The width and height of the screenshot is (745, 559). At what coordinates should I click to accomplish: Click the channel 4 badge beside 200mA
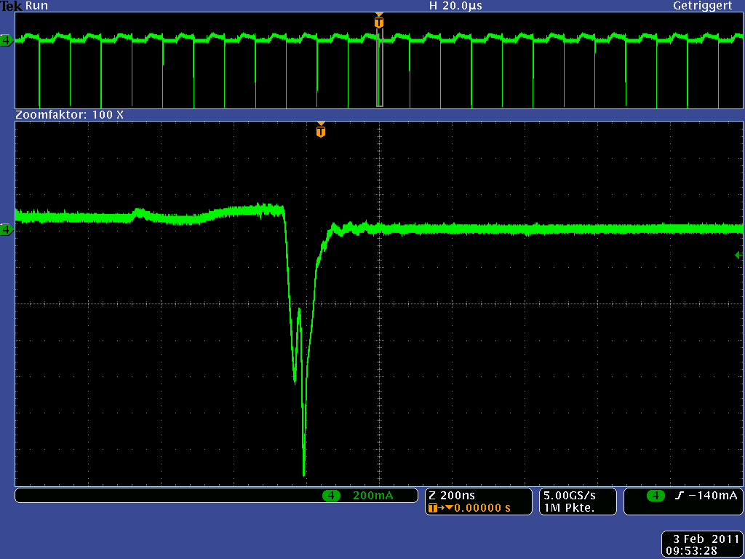coord(331,496)
